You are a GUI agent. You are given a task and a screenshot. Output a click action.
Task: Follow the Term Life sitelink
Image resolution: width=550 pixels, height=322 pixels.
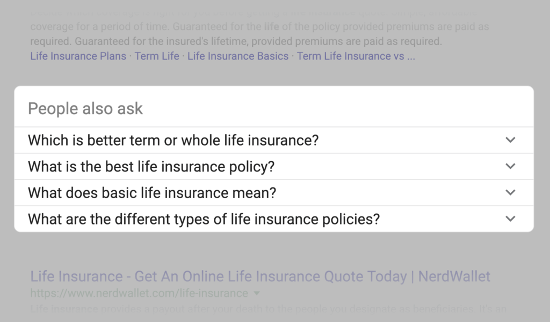[x=157, y=56]
